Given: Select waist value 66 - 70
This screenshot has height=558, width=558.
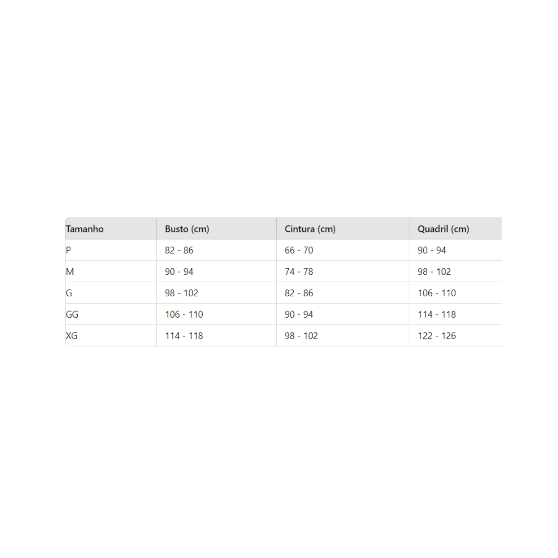Looking at the screenshot, I should click(x=299, y=250).
